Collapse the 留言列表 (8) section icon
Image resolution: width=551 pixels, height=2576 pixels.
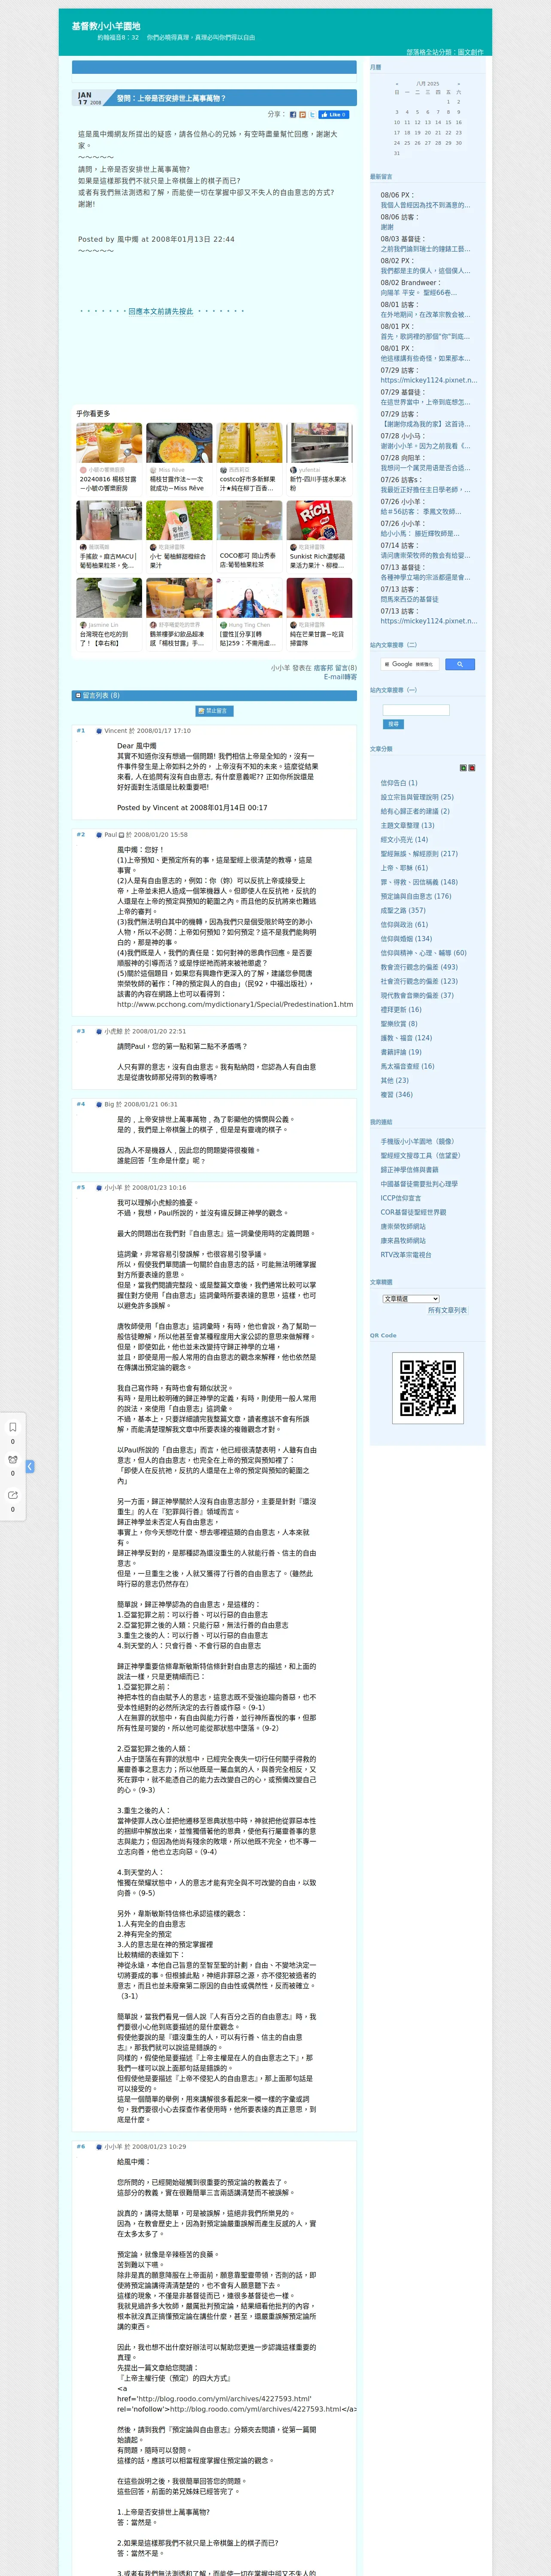(x=78, y=695)
